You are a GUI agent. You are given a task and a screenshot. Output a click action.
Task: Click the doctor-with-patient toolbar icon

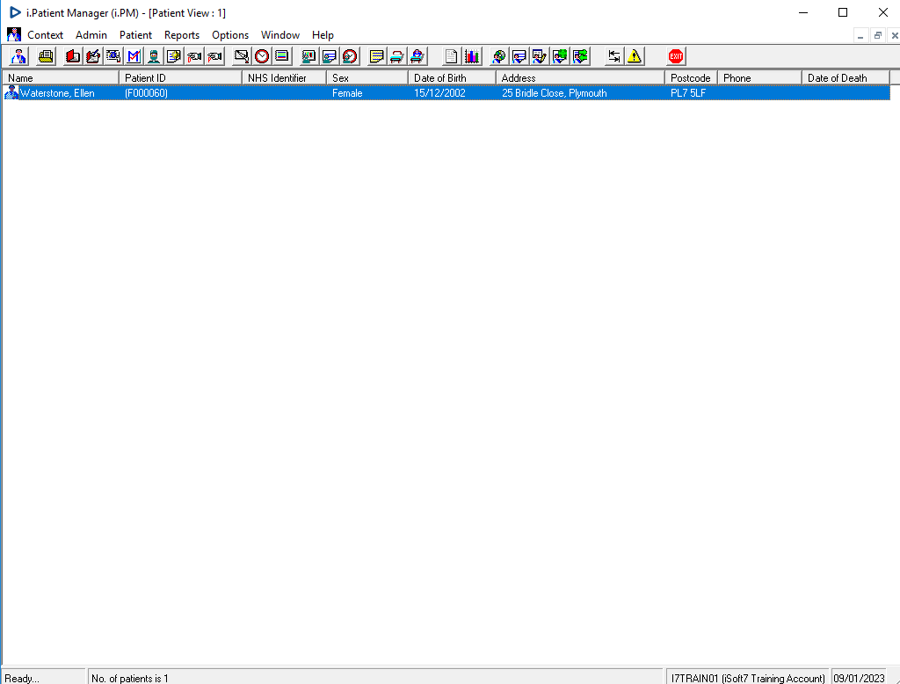tap(18, 56)
